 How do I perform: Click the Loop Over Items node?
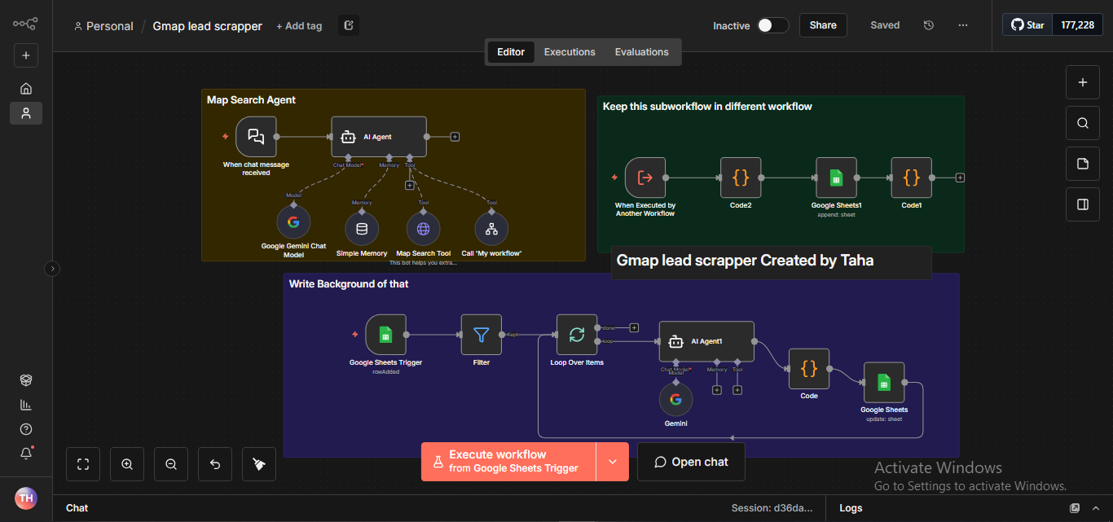click(x=577, y=335)
